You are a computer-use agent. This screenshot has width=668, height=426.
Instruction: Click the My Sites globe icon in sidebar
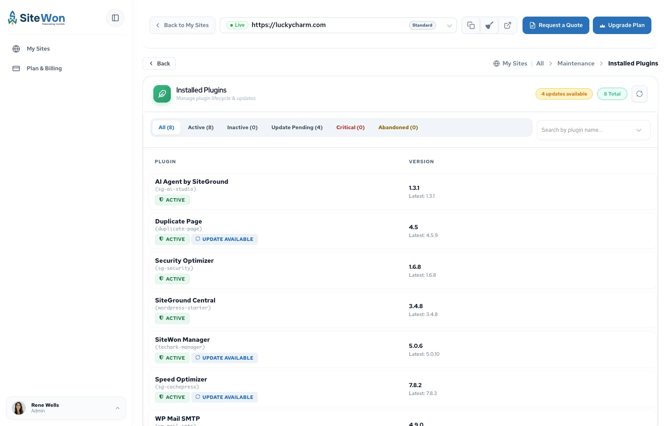point(16,49)
